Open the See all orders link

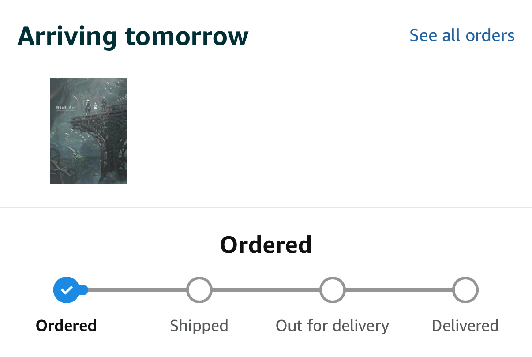462,35
